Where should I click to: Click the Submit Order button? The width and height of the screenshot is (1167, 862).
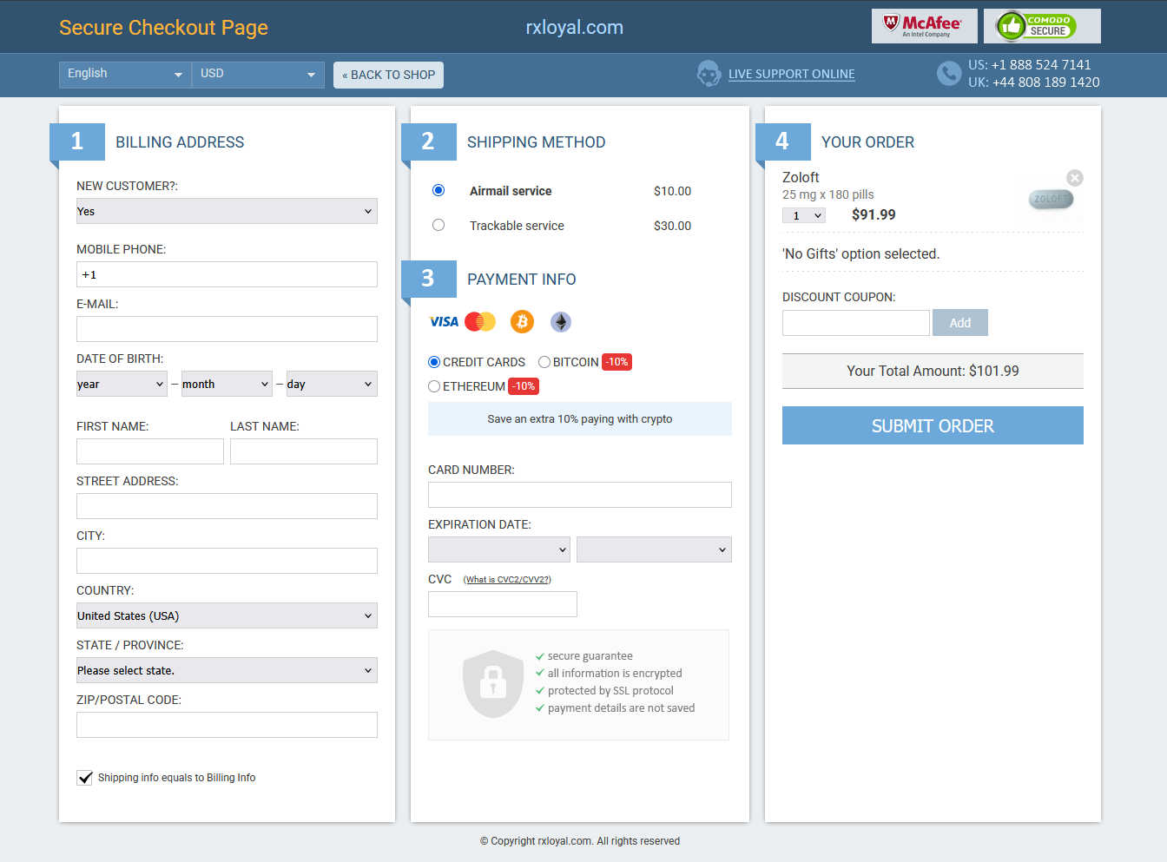point(933,425)
